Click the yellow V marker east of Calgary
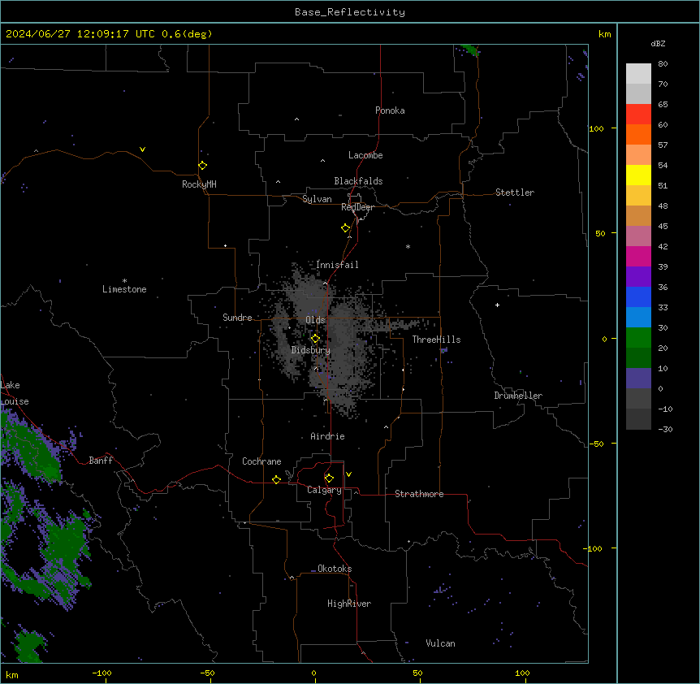The width and height of the screenshot is (700, 684). point(348,474)
